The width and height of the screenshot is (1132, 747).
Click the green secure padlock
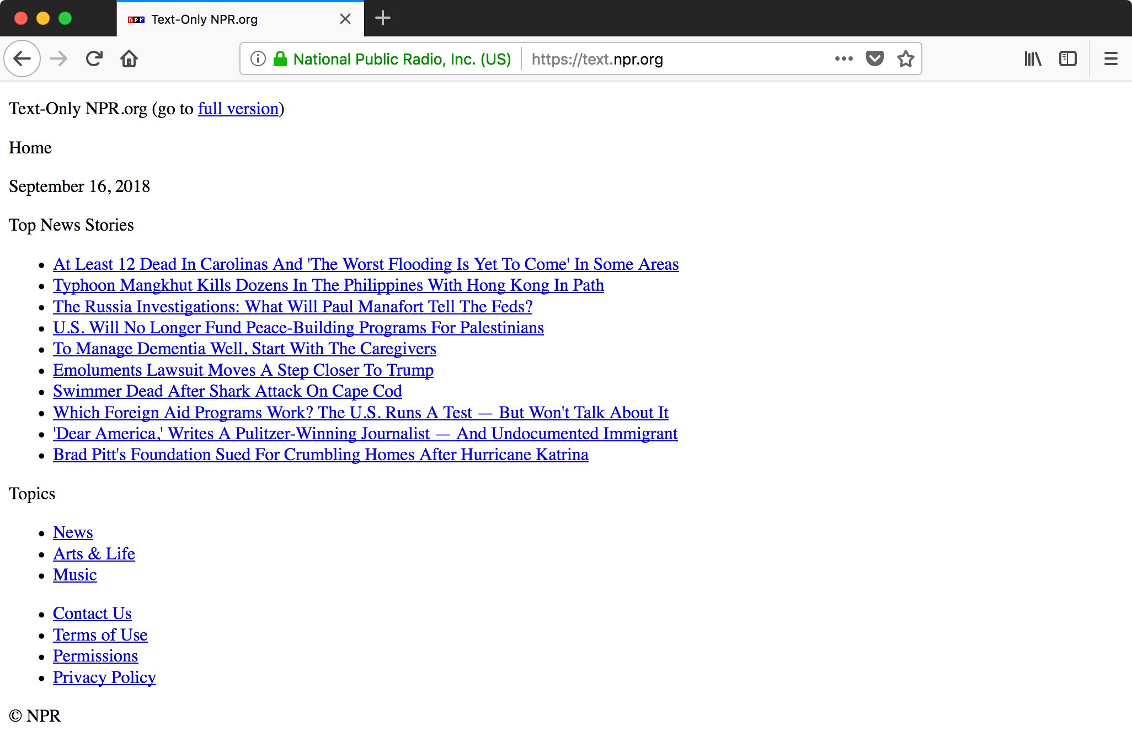pos(280,58)
